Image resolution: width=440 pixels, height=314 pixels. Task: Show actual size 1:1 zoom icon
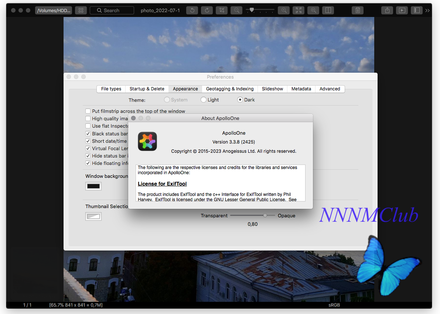pos(313,10)
